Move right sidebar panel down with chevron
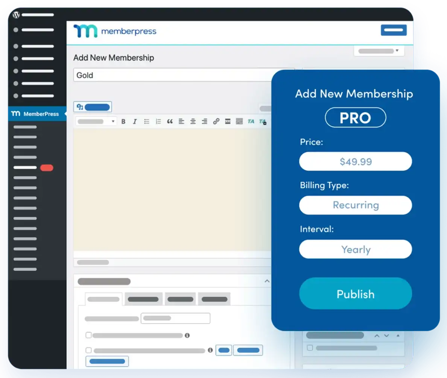The width and height of the screenshot is (447, 378). (x=386, y=336)
